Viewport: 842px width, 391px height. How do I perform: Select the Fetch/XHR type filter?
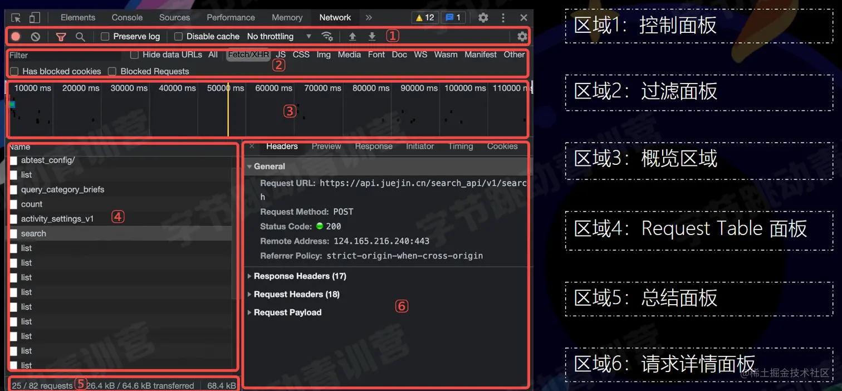coord(248,55)
